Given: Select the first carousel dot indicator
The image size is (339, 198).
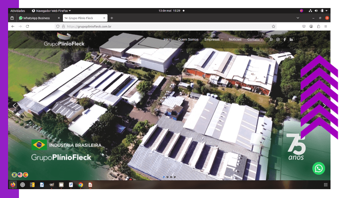Looking at the screenshot, I should click(x=164, y=177).
